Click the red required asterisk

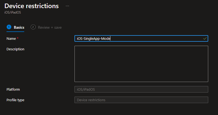tap(18, 39)
